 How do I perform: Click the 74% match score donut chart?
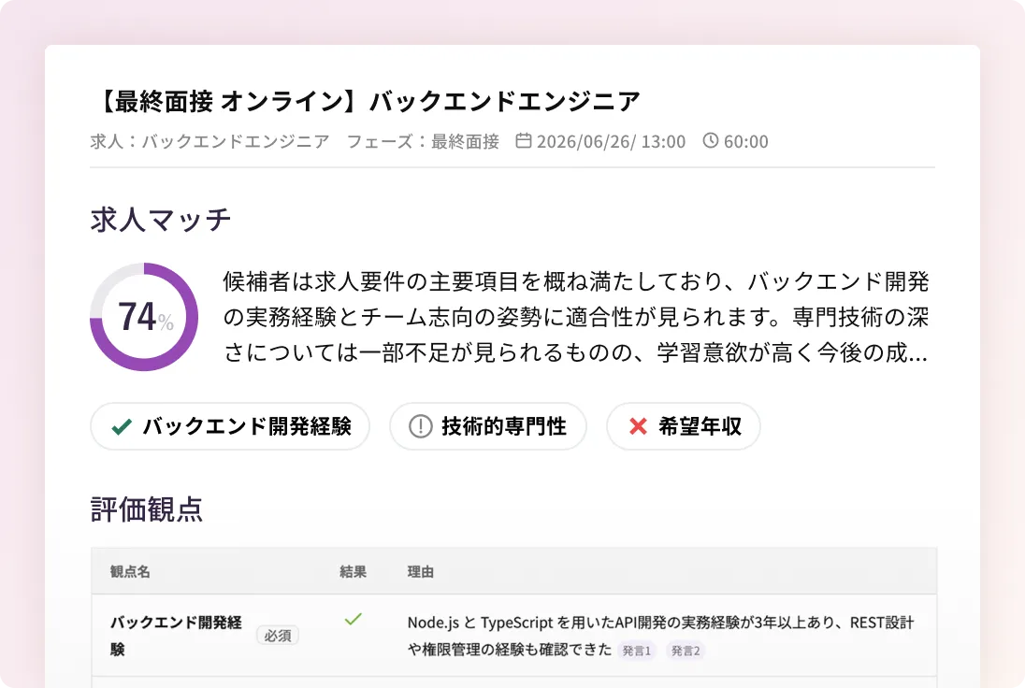click(144, 317)
